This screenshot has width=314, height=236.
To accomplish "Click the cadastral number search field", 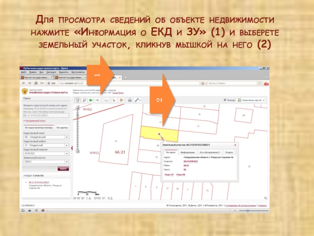I will tap(46, 115).
